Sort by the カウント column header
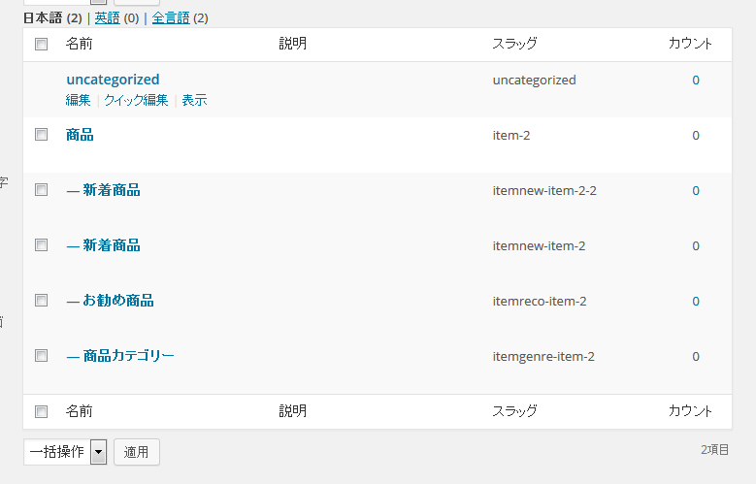This screenshot has width=756, height=484. pyautogui.click(x=690, y=44)
